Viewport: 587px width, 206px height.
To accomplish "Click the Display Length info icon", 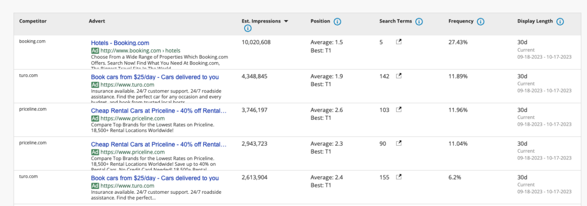I will point(560,22).
